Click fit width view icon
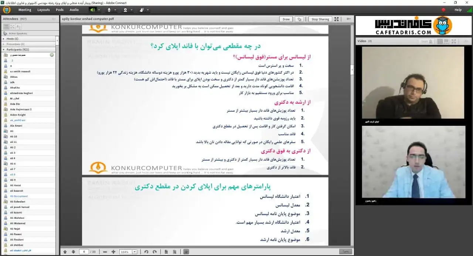 (175, 252)
